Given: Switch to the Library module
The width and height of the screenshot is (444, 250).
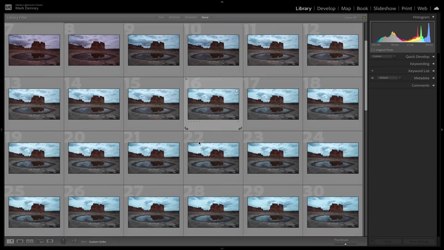Looking at the screenshot, I should [x=303, y=8].
